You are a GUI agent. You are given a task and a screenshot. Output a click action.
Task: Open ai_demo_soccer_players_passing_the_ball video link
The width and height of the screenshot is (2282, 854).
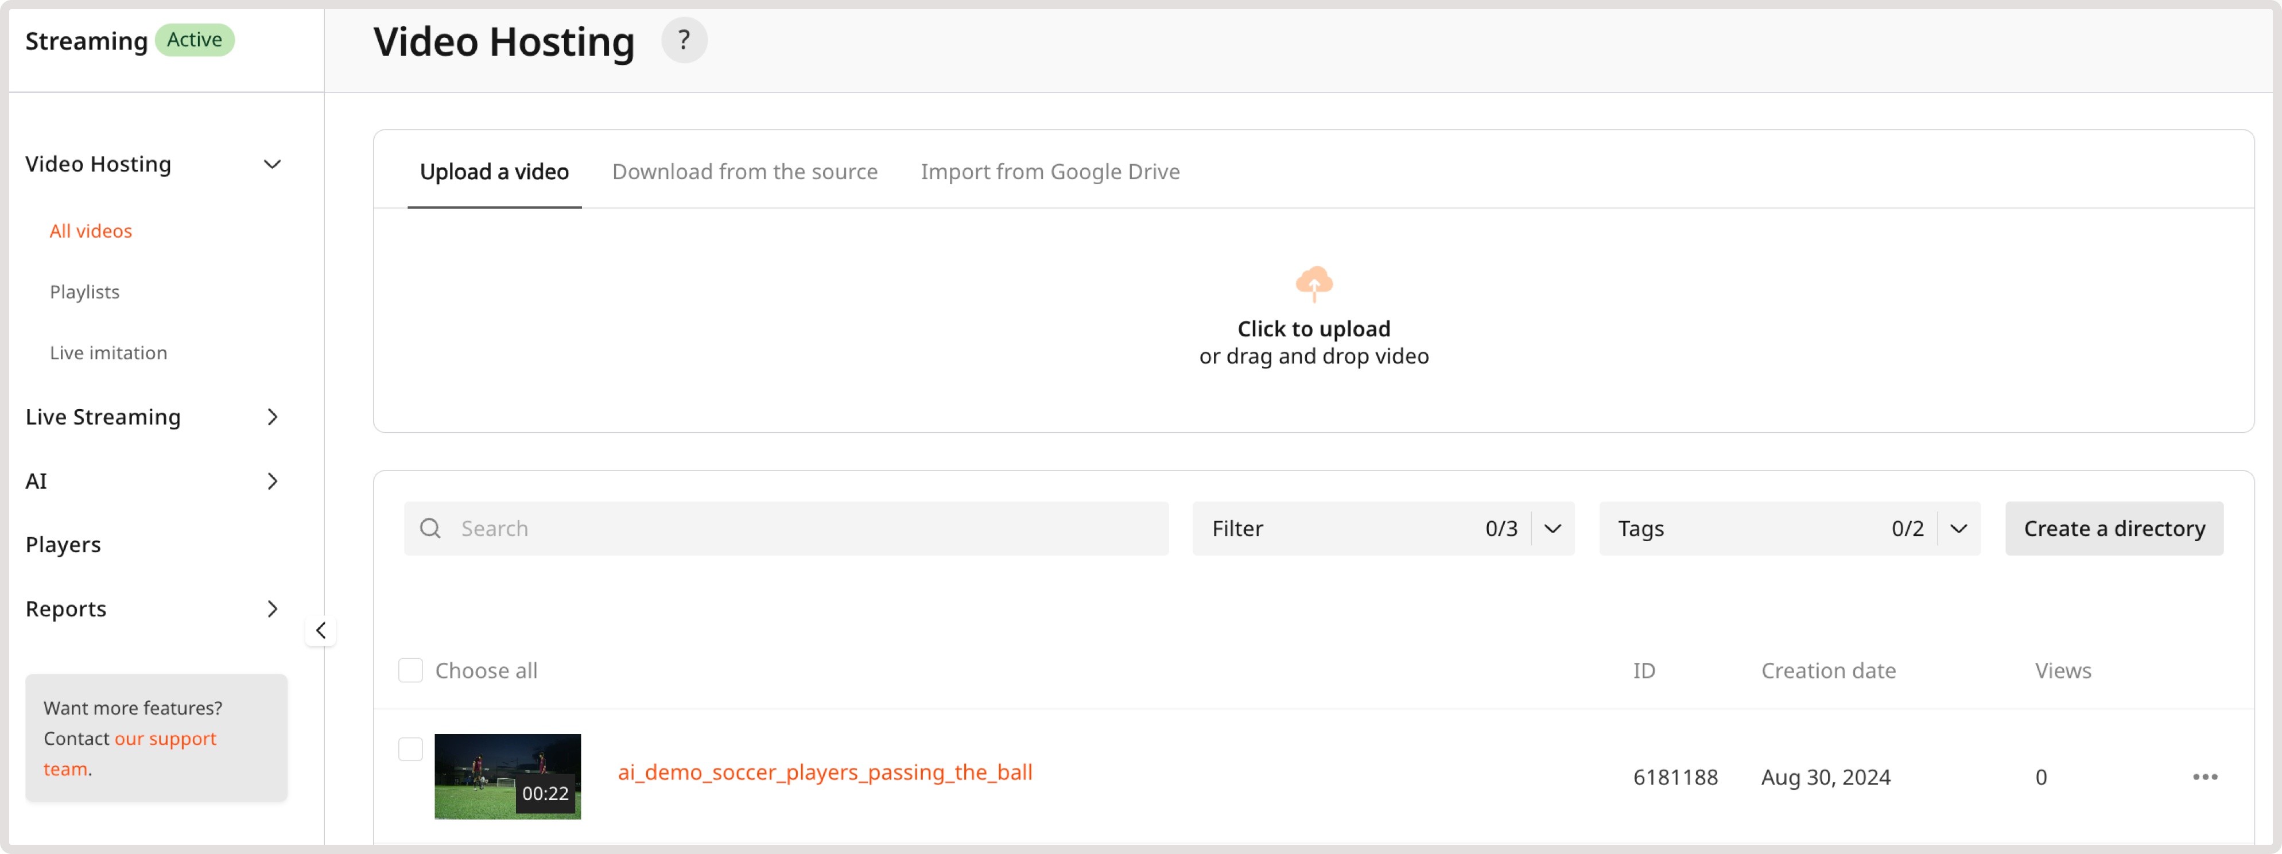pyautogui.click(x=825, y=771)
